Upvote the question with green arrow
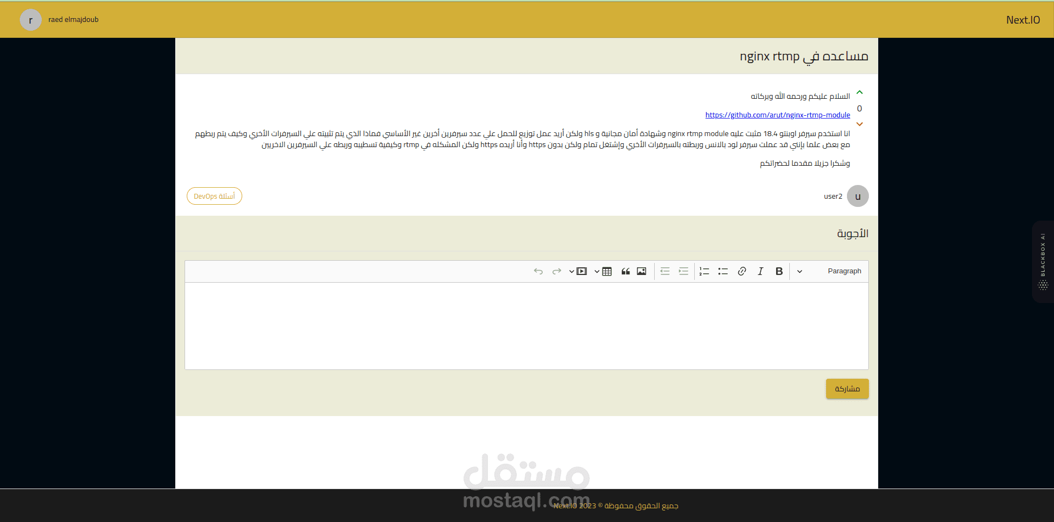This screenshot has width=1054, height=522. click(x=860, y=93)
